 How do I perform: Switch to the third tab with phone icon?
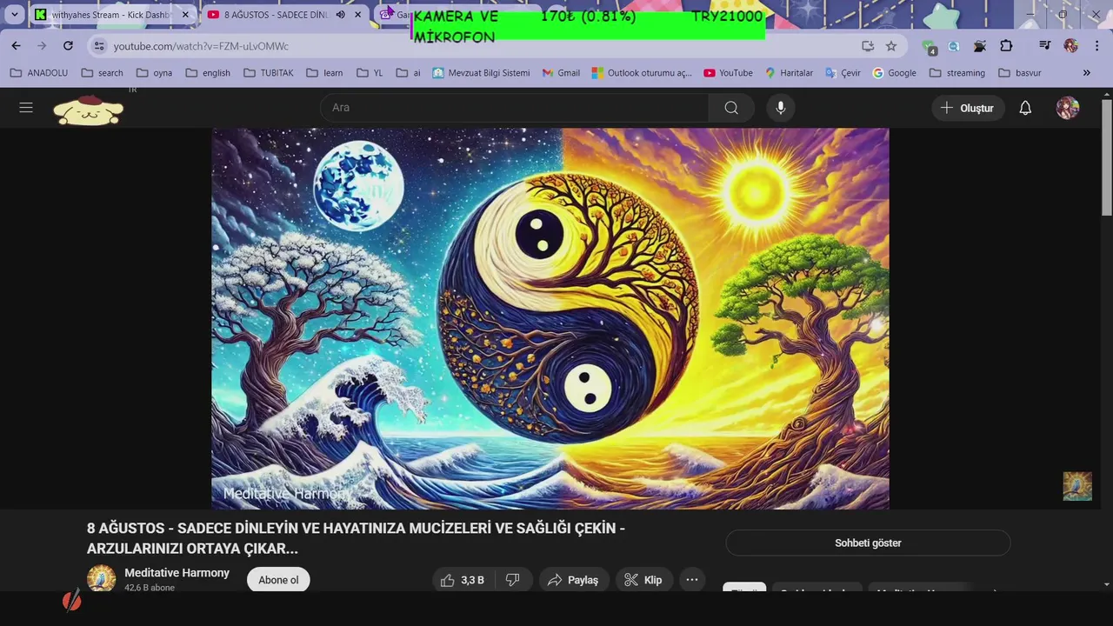pyautogui.click(x=393, y=15)
